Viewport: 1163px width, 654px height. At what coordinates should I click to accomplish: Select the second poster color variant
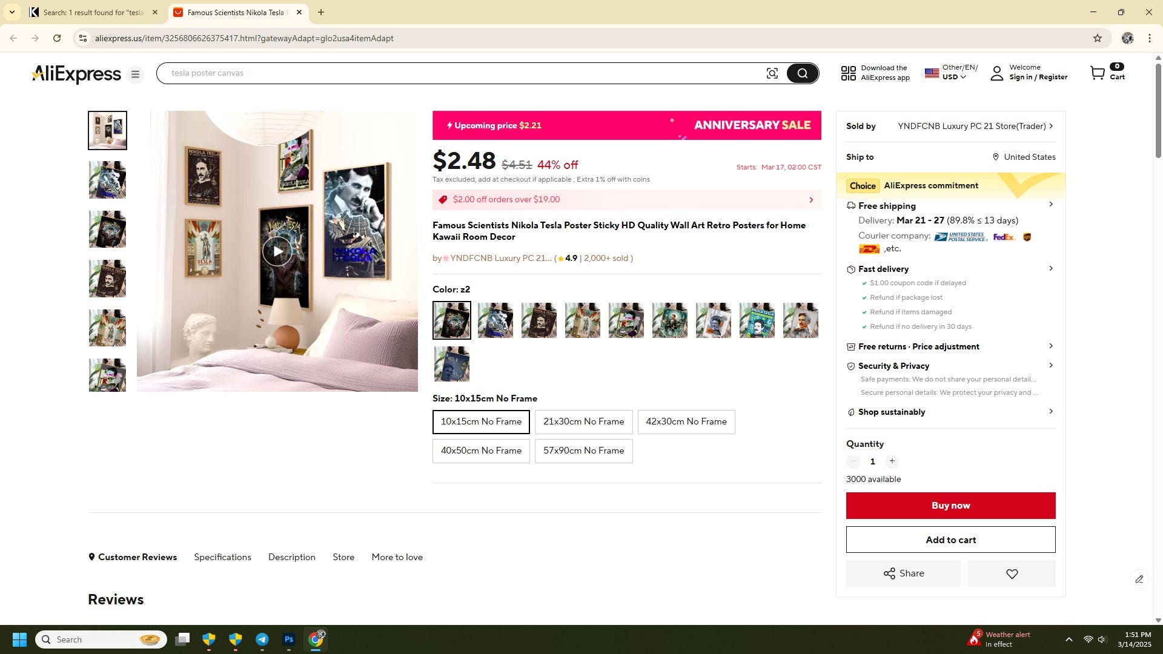coord(495,320)
